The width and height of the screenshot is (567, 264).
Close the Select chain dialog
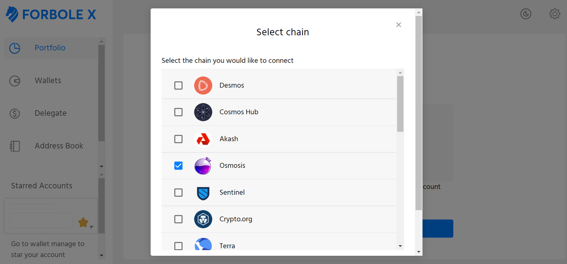pyautogui.click(x=399, y=25)
